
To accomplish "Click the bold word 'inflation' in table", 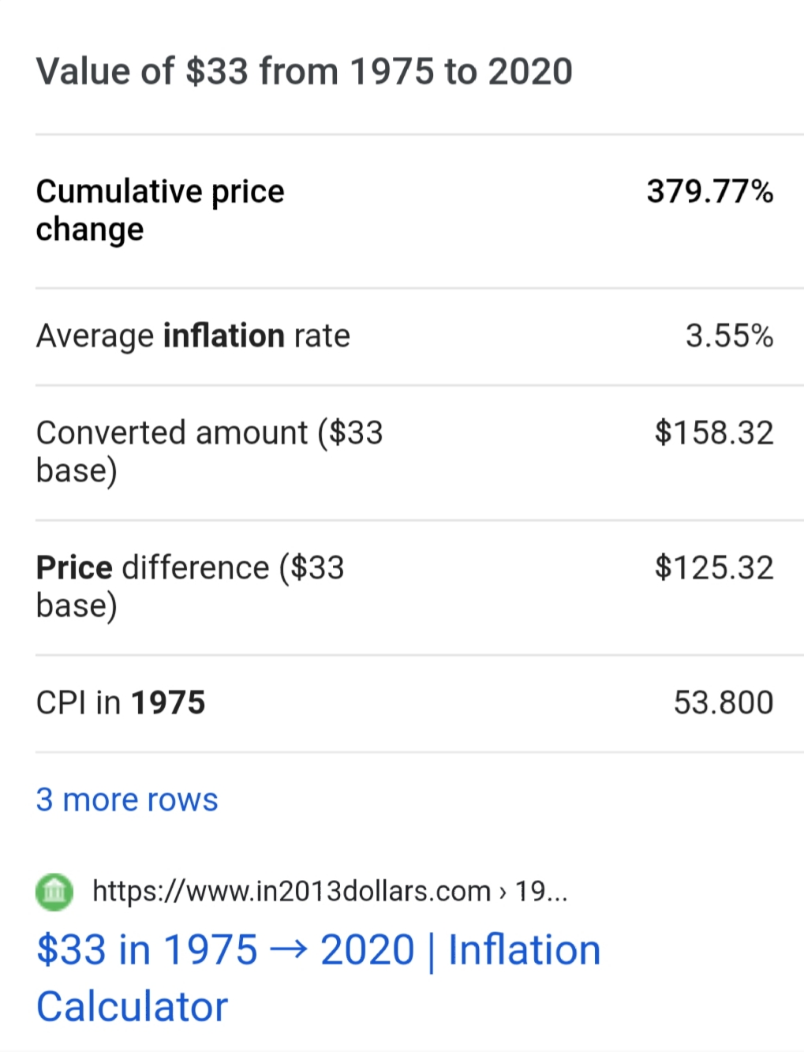I will point(223,335).
